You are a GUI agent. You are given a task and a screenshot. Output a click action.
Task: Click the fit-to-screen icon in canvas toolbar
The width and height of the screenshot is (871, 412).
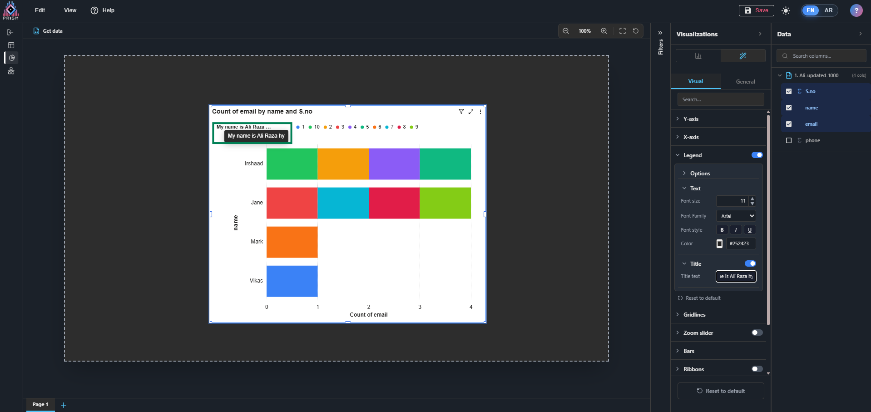pyautogui.click(x=623, y=31)
